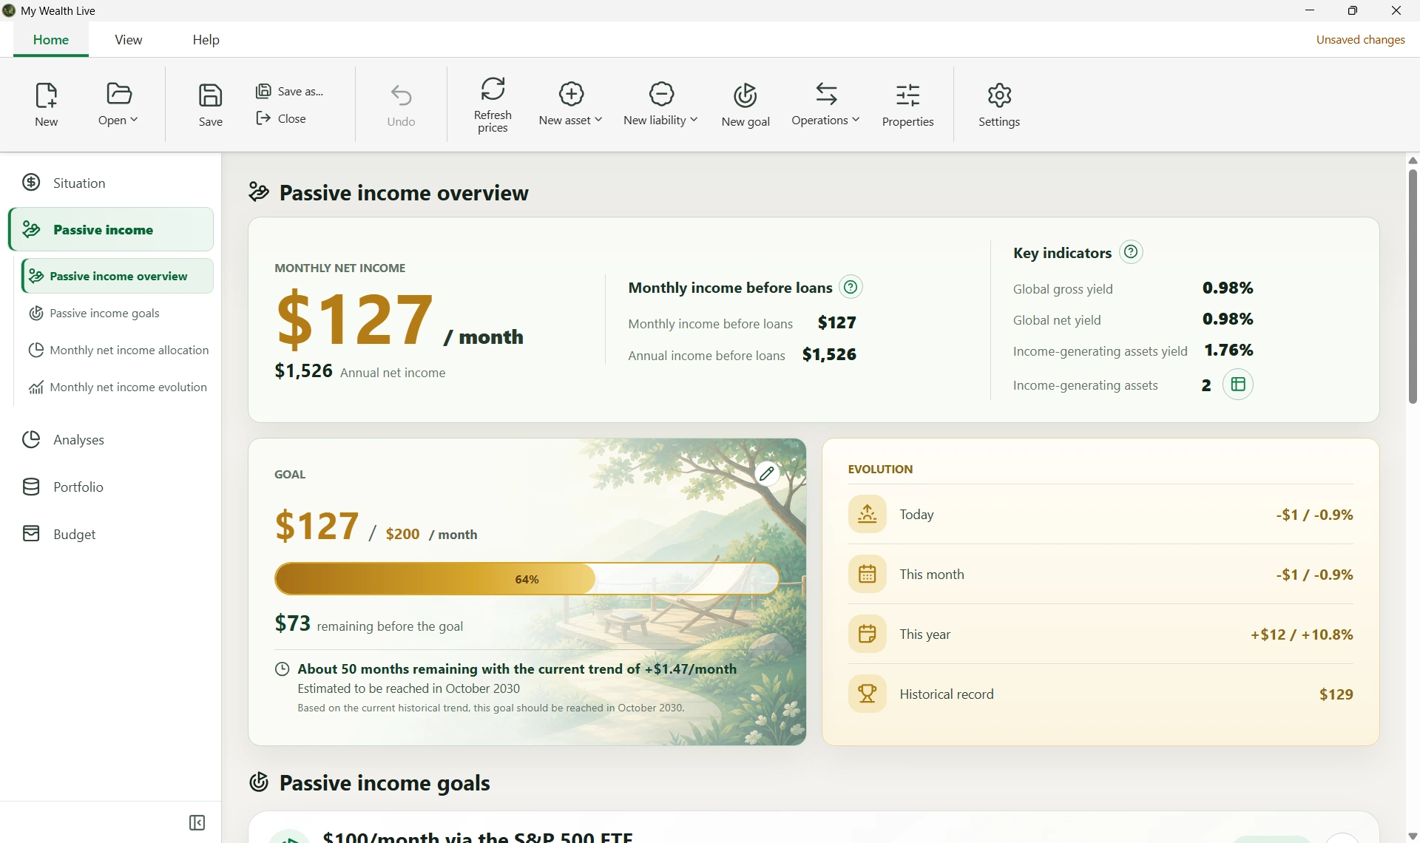Click the This year calendar icon
The height and width of the screenshot is (843, 1420).
867,634
